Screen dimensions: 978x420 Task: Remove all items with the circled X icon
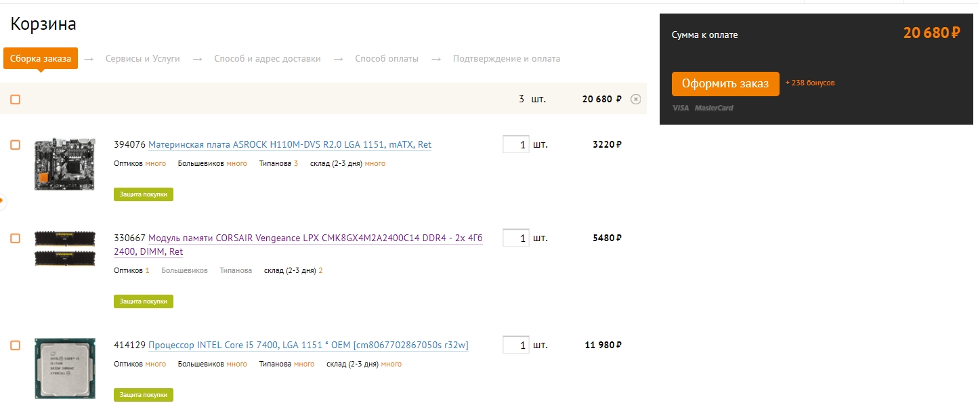tap(635, 99)
